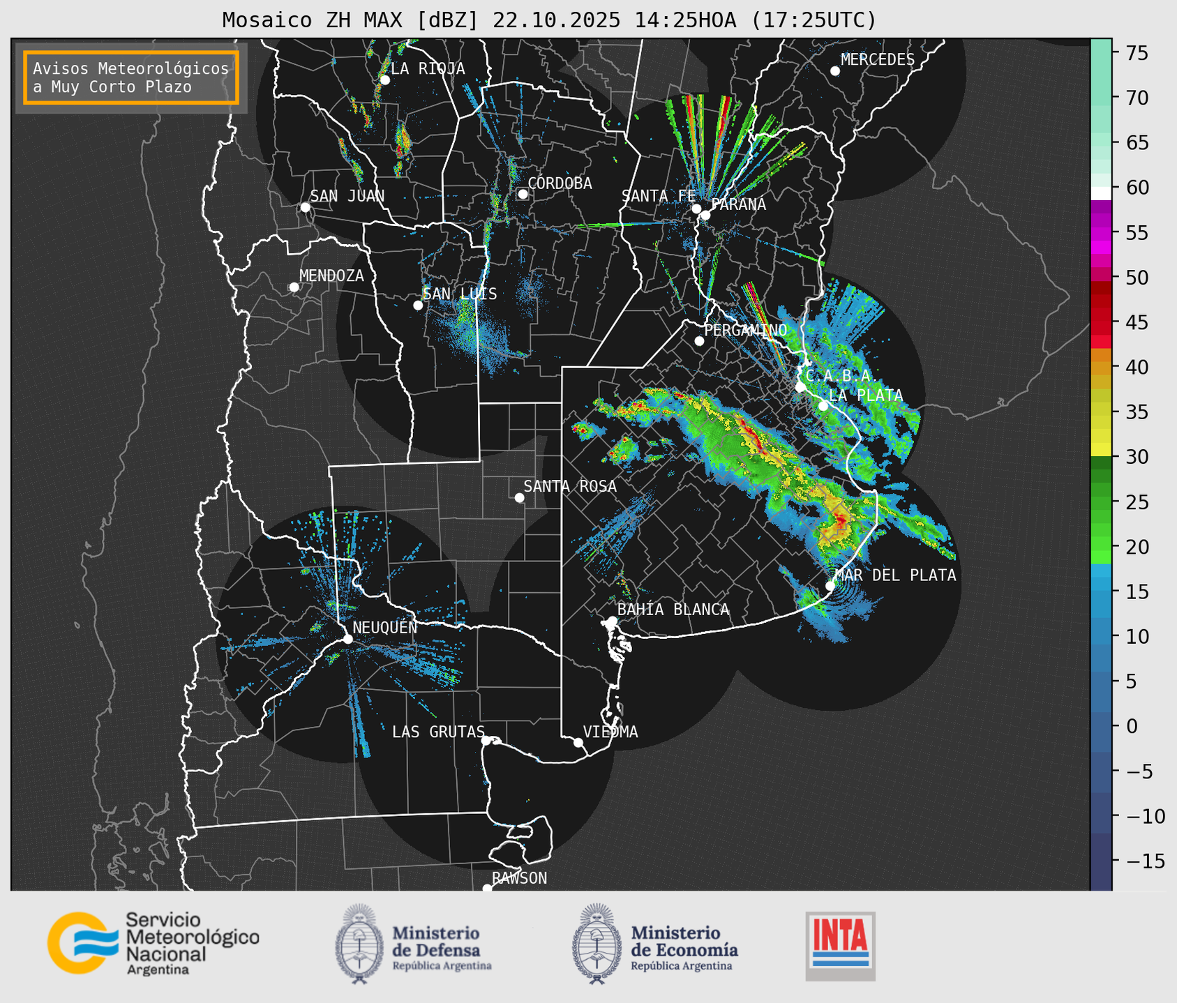Click the MENDOZA city marker dot

point(294,287)
